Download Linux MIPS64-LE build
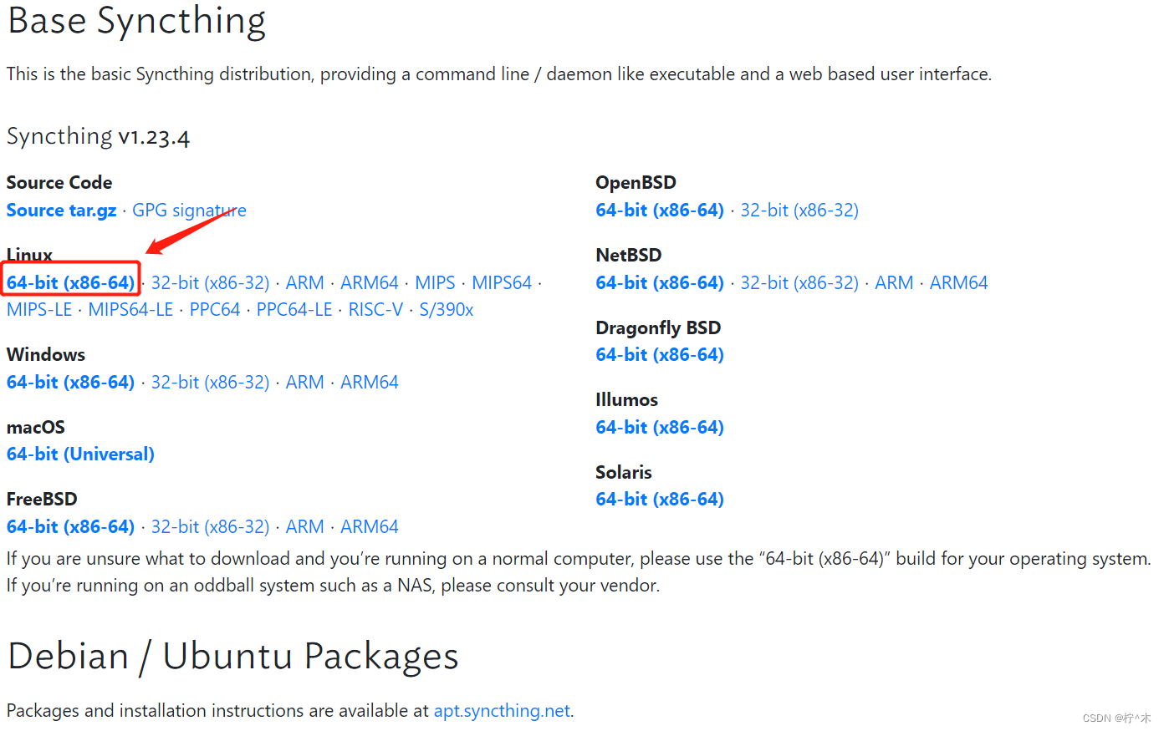 [130, 310]
